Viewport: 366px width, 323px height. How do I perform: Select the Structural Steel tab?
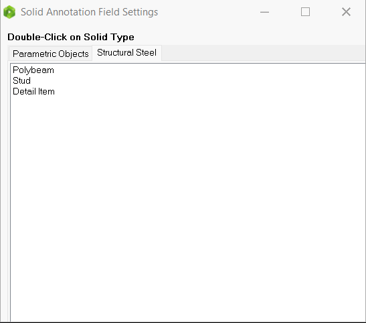tap(126, 53)
